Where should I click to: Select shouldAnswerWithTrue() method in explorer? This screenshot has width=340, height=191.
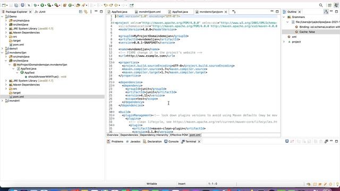[x=45, y=76]
